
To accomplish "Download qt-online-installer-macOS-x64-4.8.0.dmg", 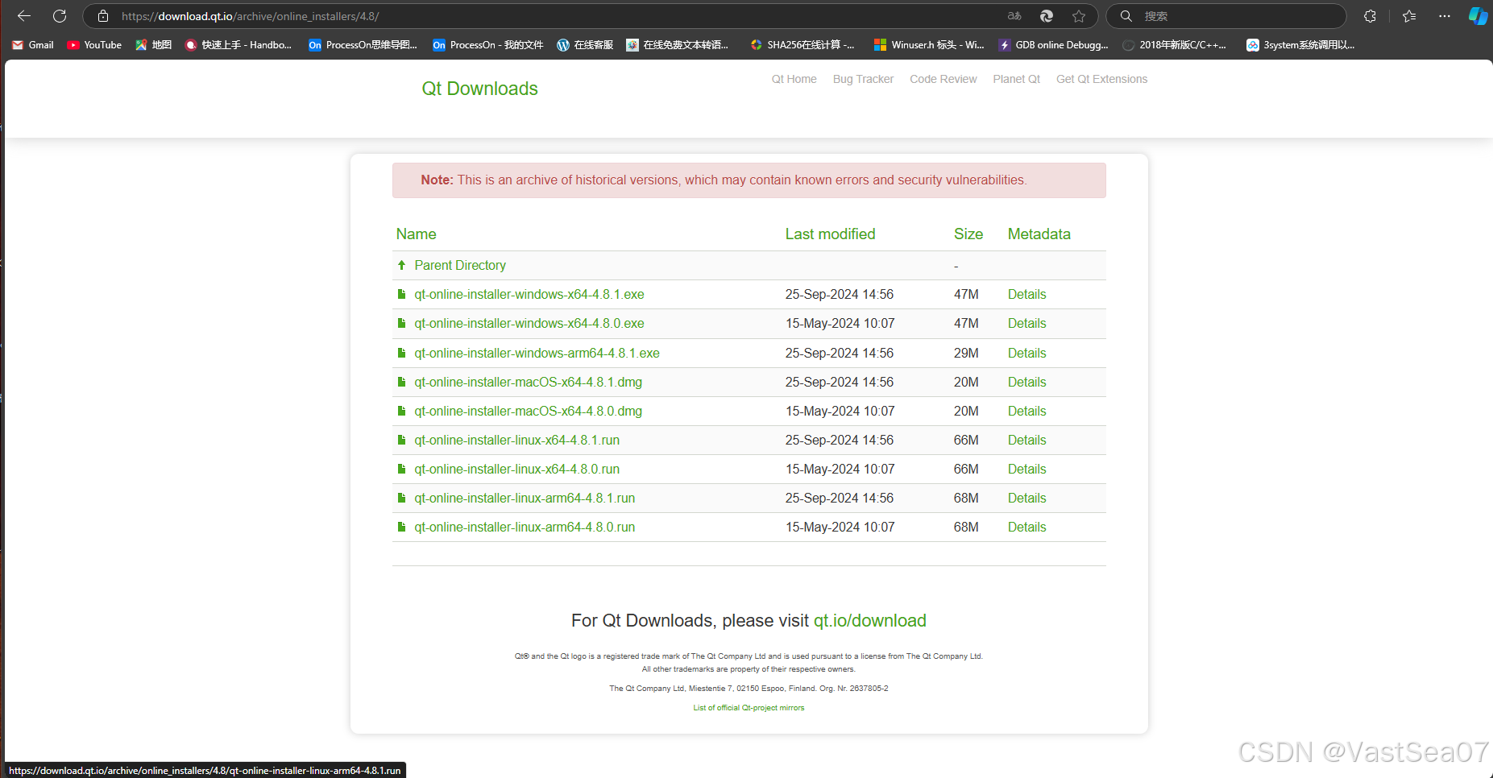I will (528, 411).
